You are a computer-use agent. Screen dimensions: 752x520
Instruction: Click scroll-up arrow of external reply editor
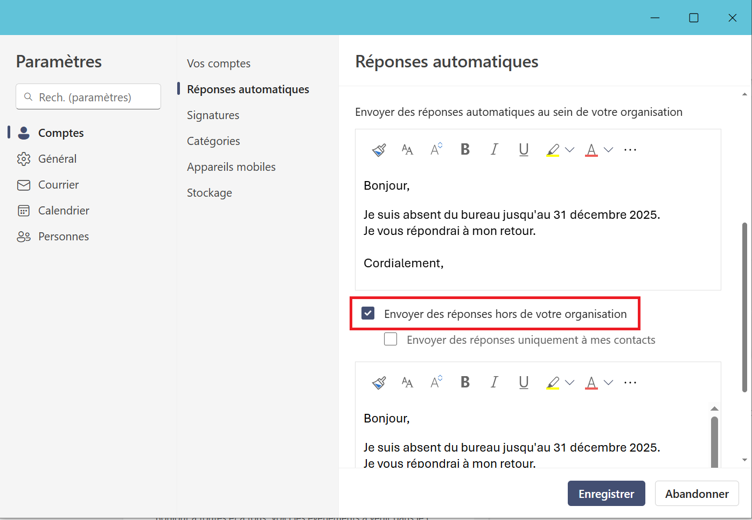click(x=714, y=408)
